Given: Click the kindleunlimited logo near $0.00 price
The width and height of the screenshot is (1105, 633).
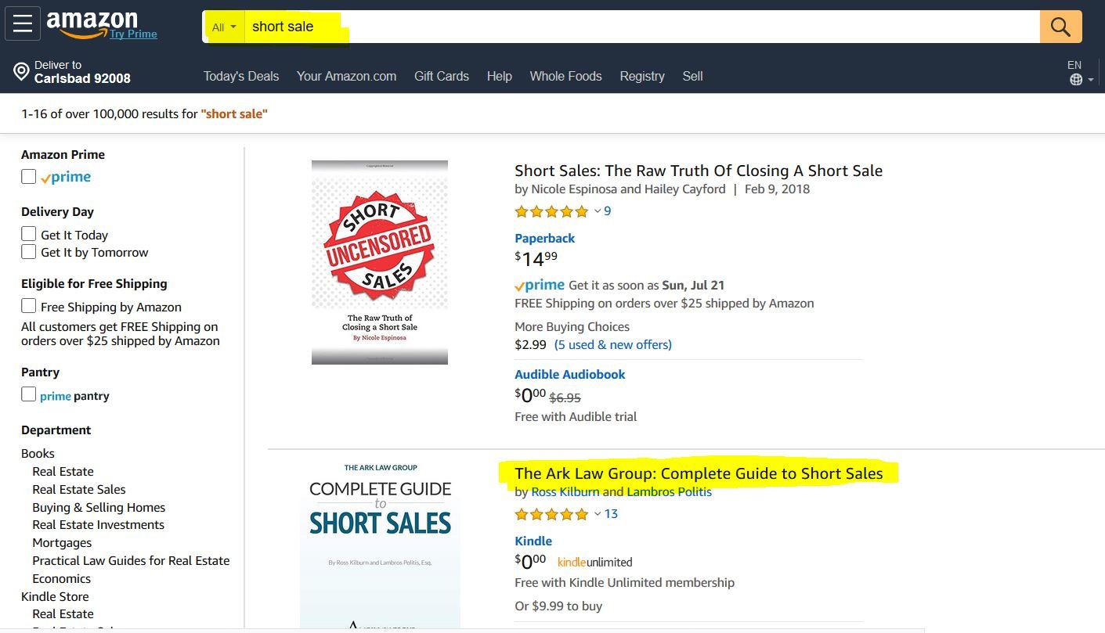Looking at the screenshot, I should pos(594,561).
